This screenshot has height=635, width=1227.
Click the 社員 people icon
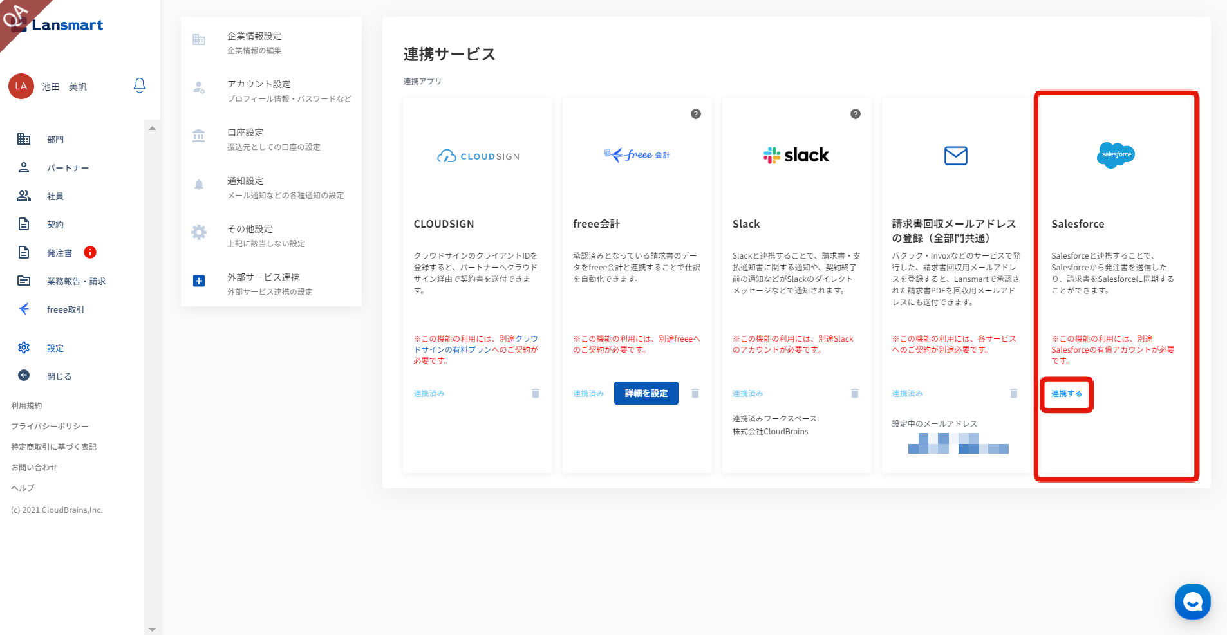[x=24, y=196]
